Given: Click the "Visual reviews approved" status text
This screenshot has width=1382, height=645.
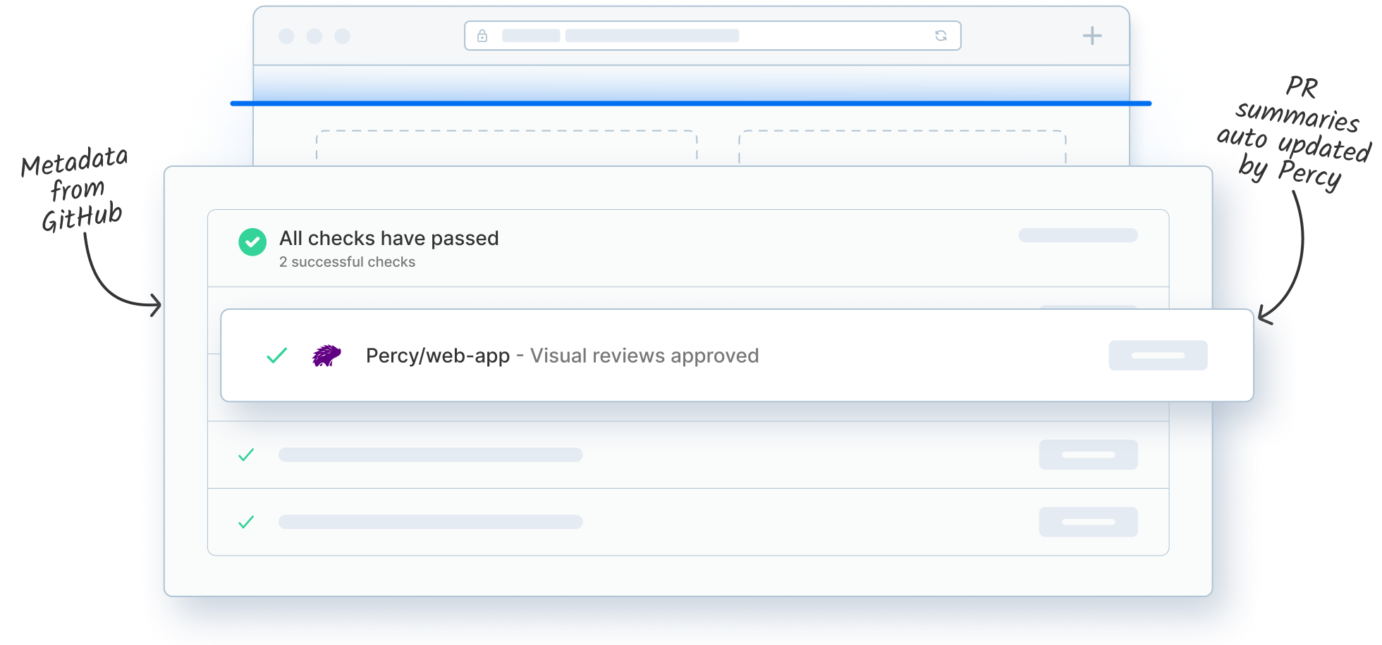Looking at the screenshot, I should point(644,356).
